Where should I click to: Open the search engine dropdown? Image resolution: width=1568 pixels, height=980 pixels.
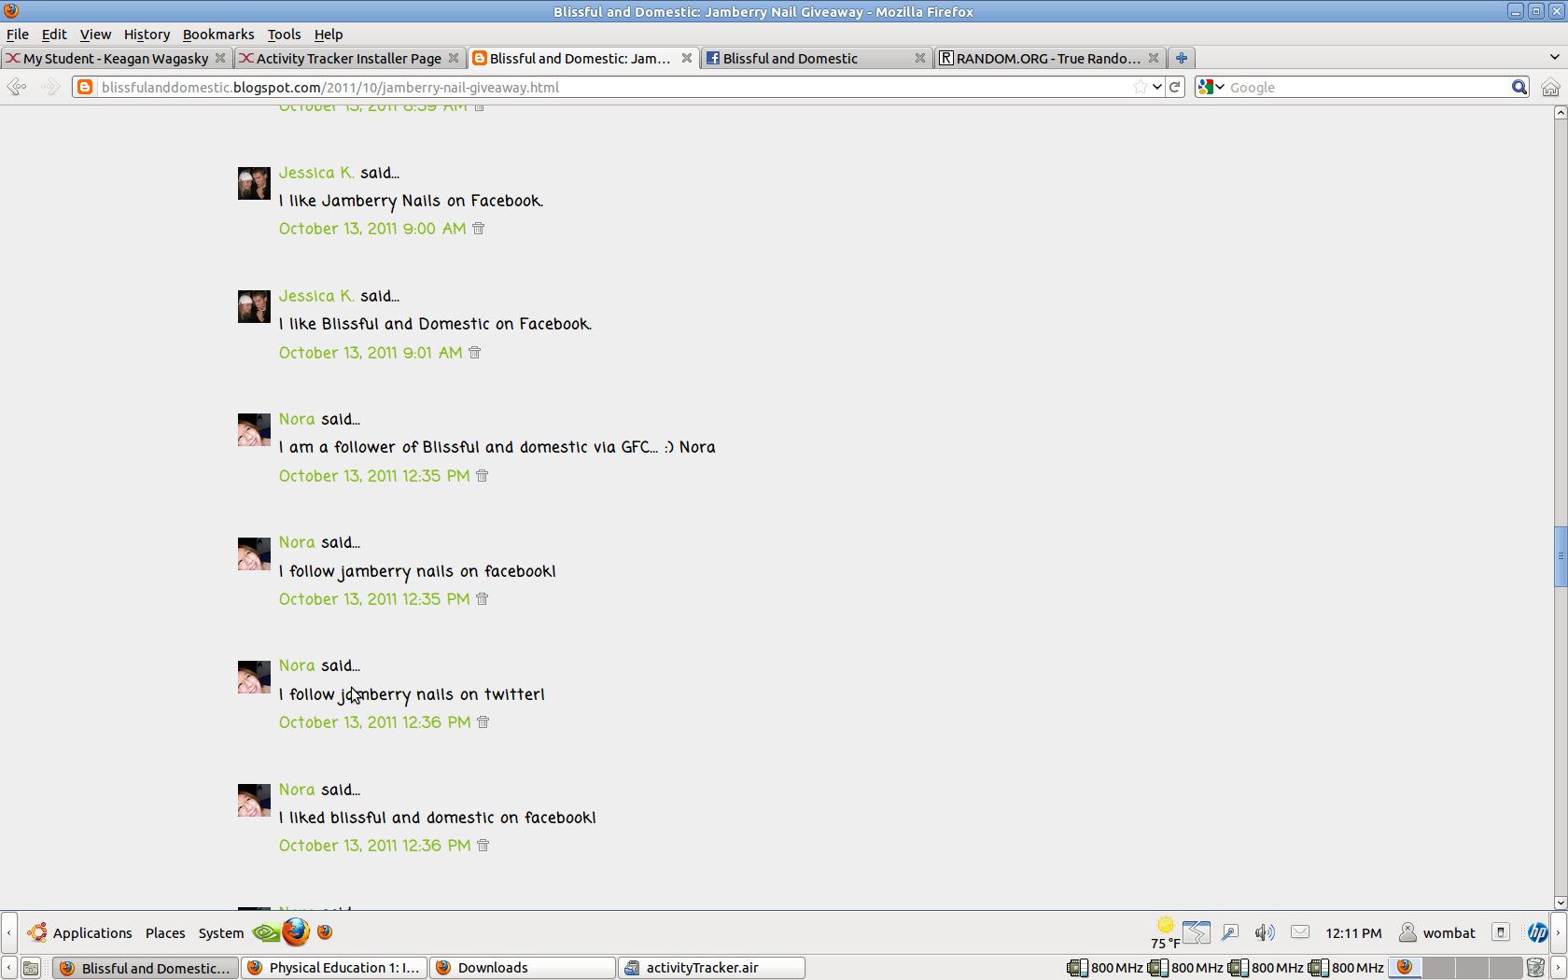click(x=1211, y=87)
